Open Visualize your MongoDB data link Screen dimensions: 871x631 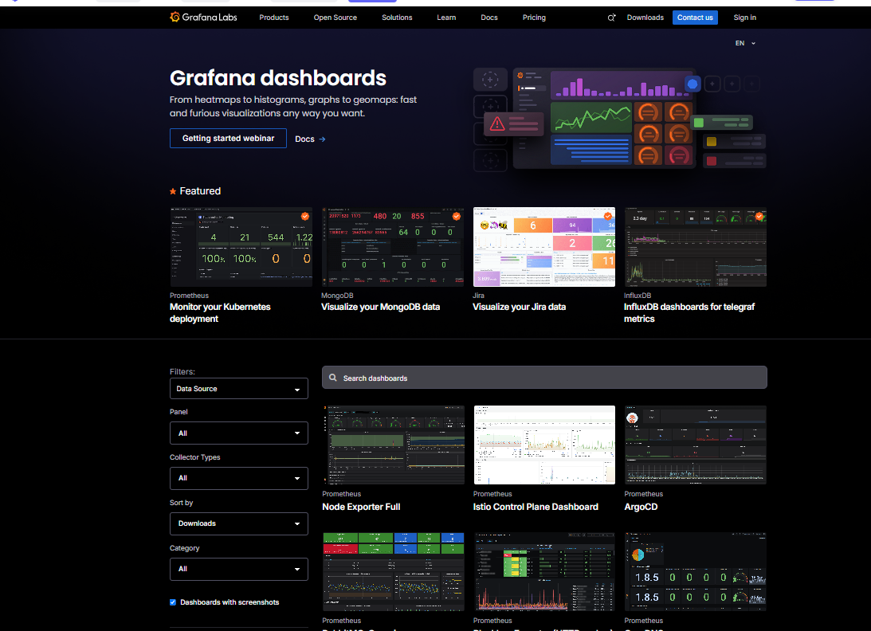[x=380, y=307]
